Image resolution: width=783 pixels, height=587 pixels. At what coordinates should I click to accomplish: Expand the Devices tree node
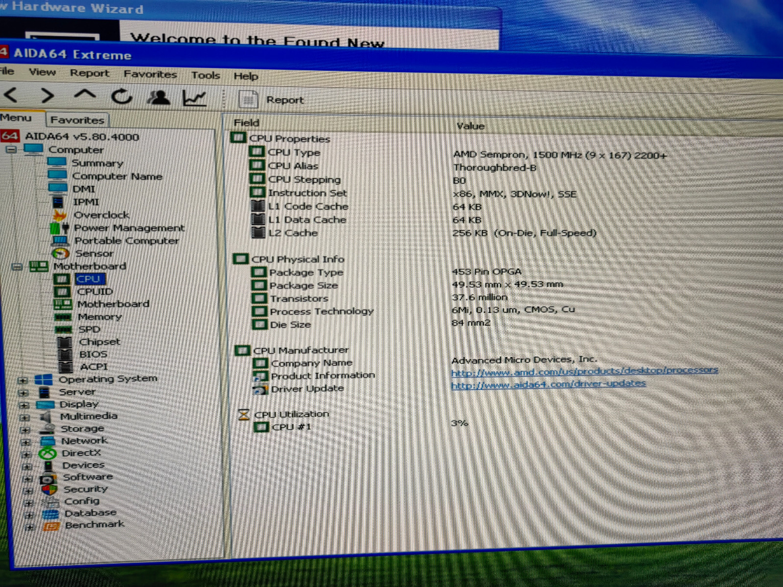click(27, 466)
